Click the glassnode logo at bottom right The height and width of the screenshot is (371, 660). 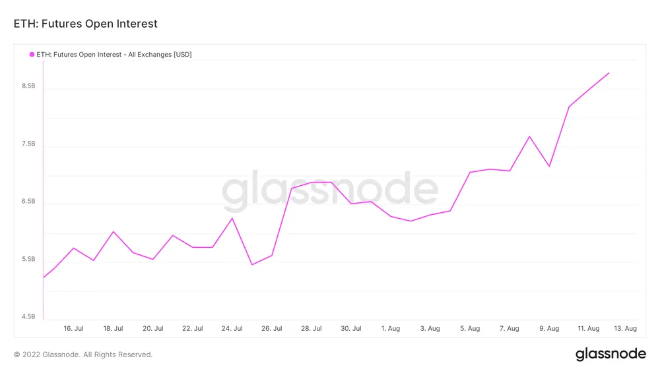click(x=610, y=355)
